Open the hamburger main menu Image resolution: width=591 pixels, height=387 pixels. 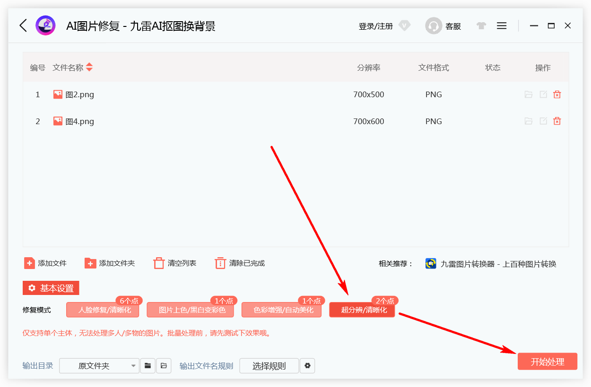(502, 25)
